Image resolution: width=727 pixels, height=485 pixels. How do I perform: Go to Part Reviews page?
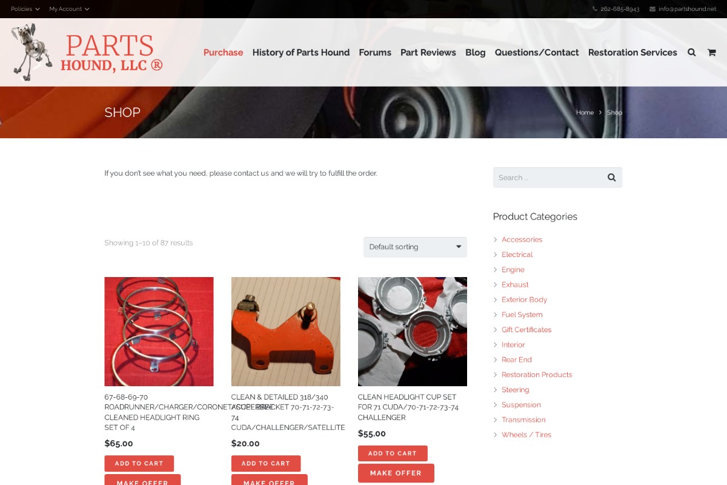(x=428, y=52)
